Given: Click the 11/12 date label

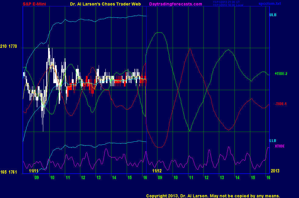Looking at the screenshot, I should (x=157, y=171).
